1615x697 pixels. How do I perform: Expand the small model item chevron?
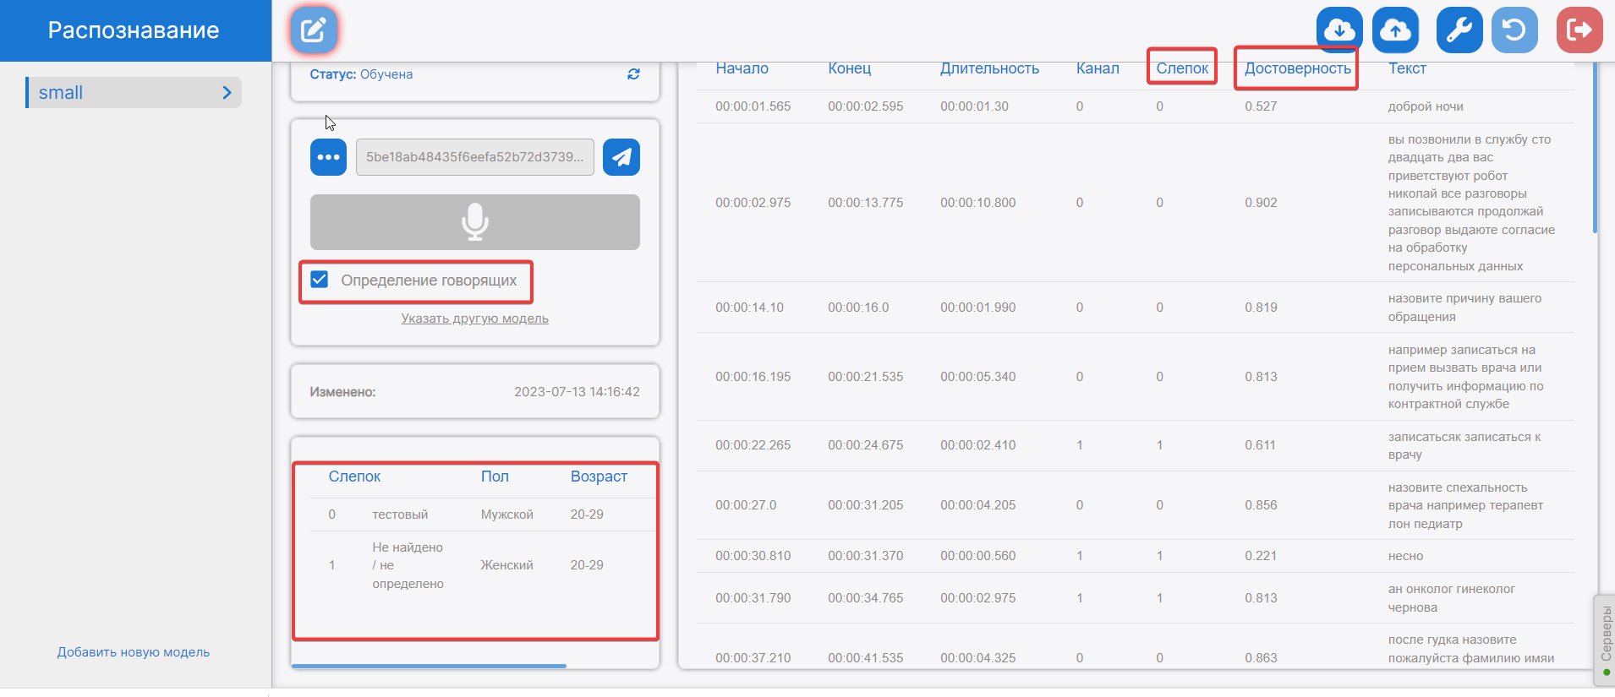(227, 93)
